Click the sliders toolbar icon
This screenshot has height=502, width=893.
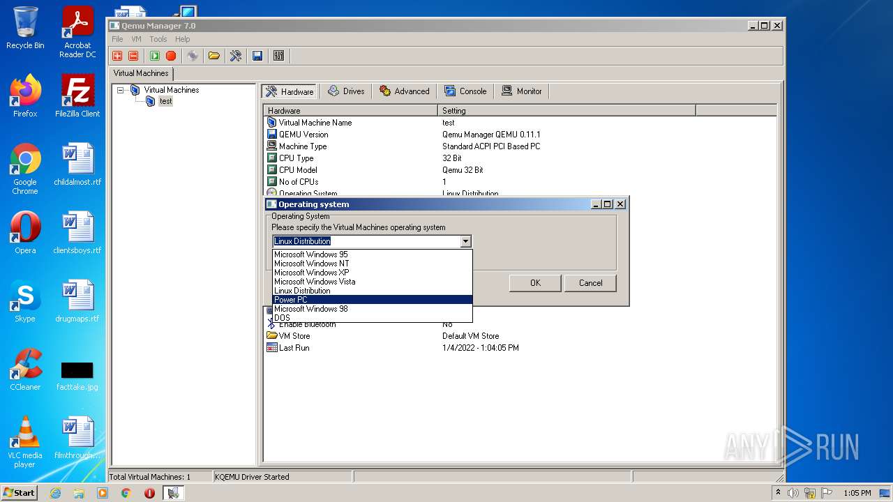(x=279, y=56)
